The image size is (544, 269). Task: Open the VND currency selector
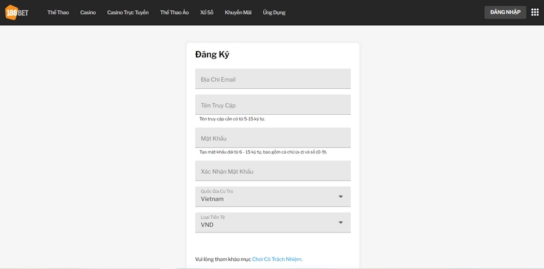[273, 223]
